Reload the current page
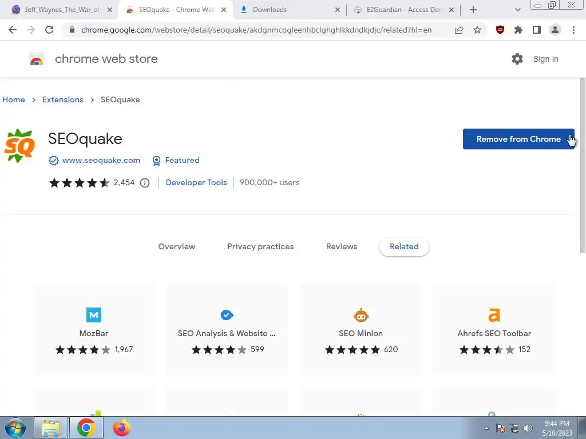The image size is (586, 439). [x=49, y=30]
